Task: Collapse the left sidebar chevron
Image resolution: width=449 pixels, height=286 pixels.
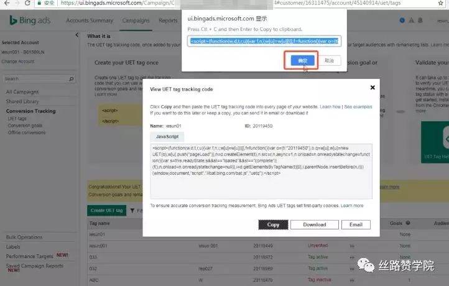Action: tap(76, 35)
